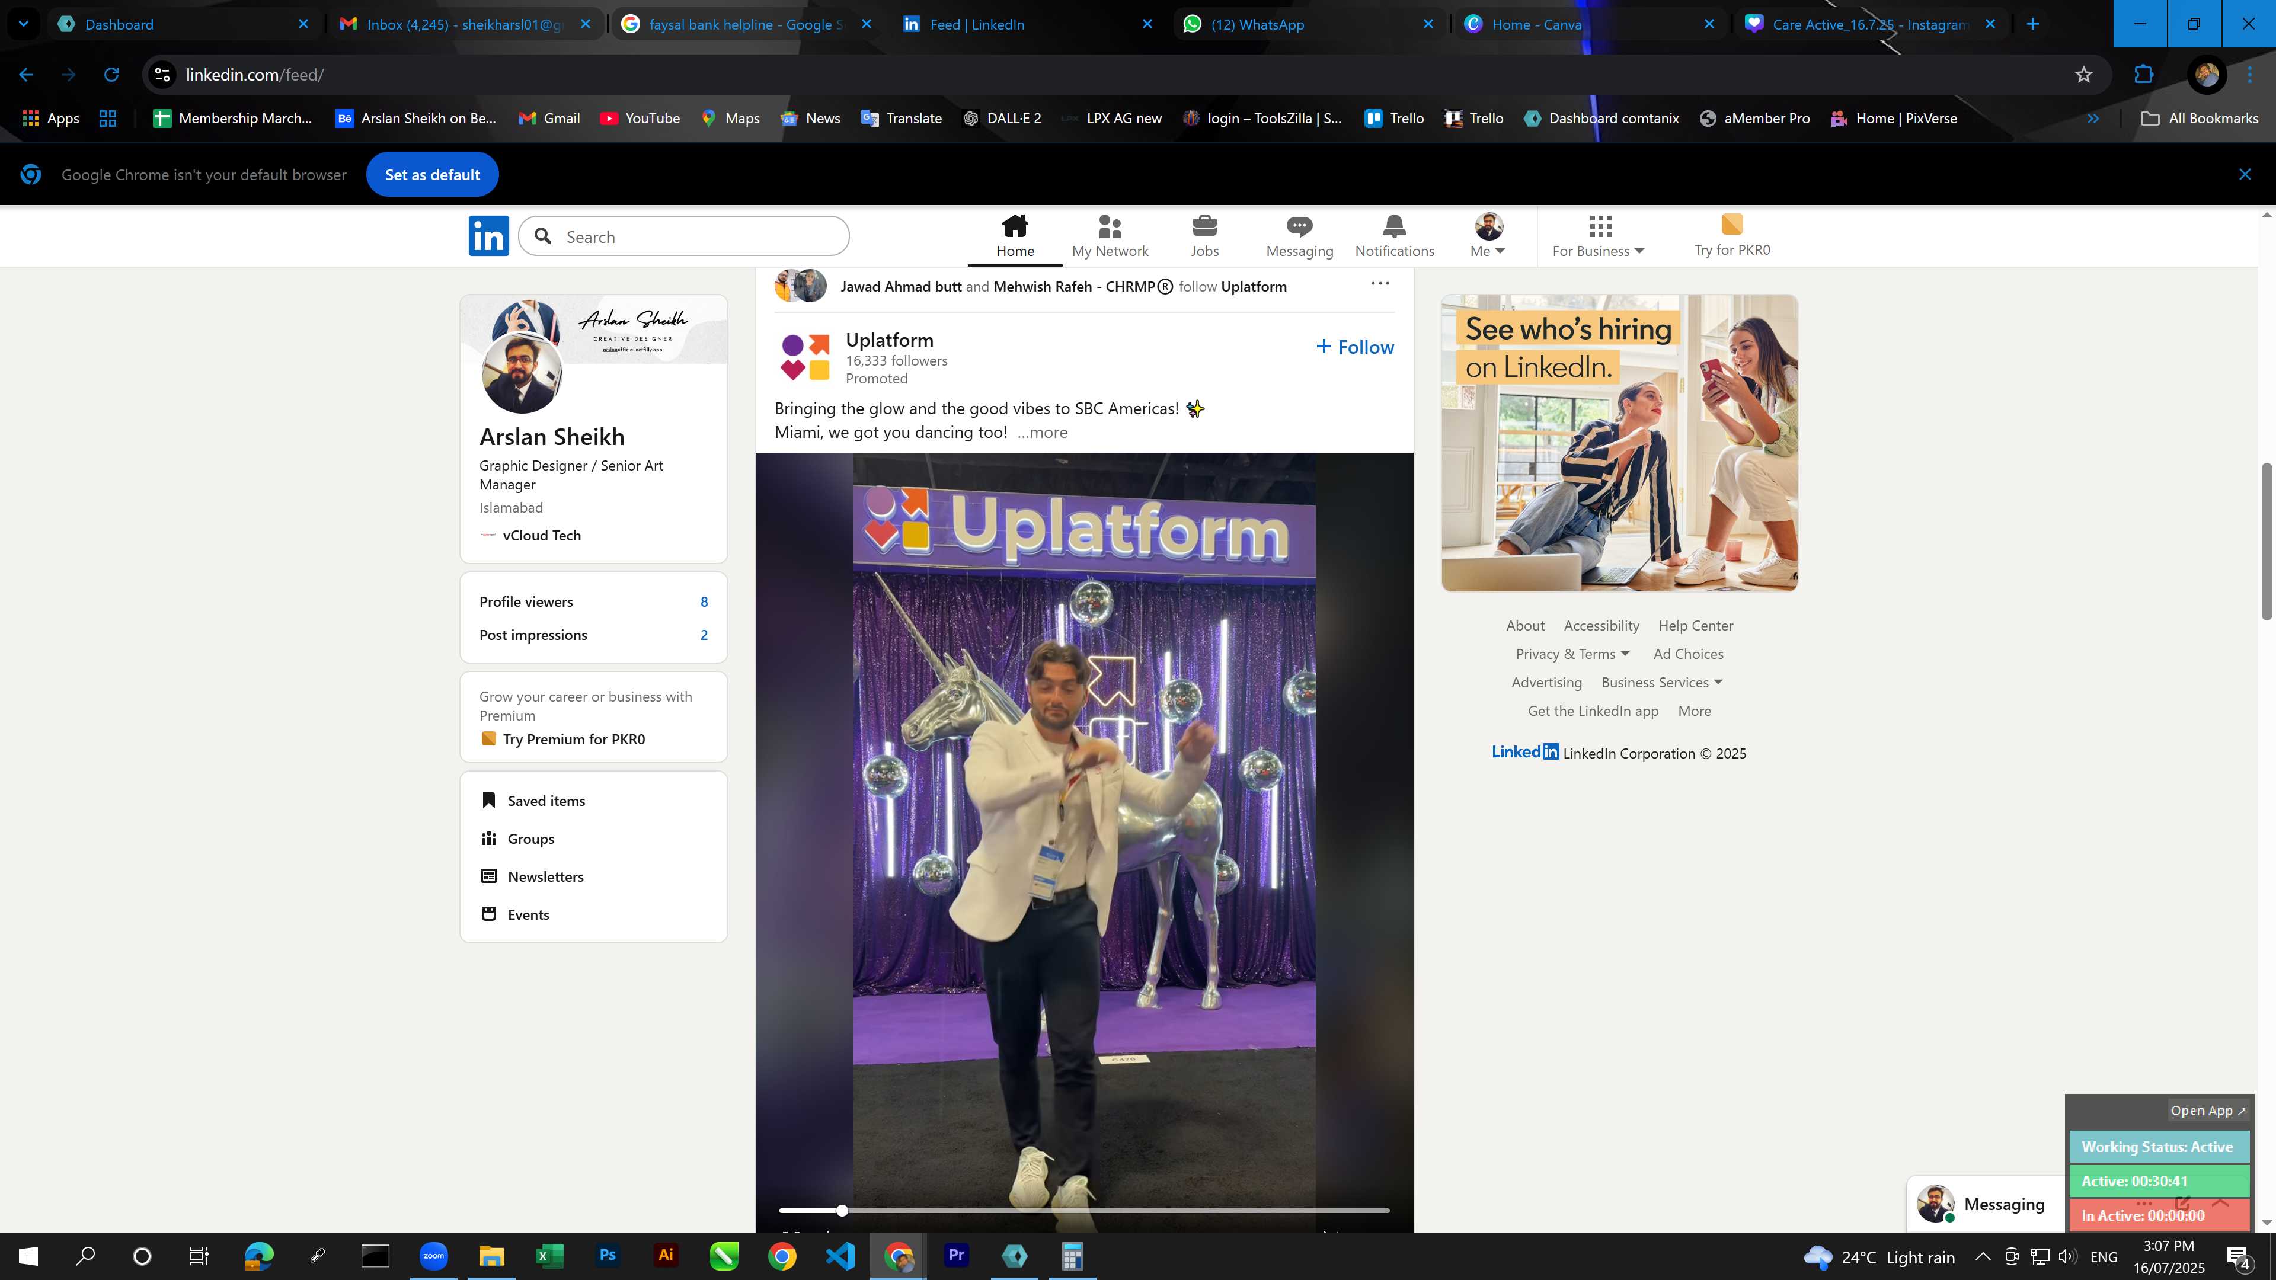Open the All Bookmarks folder
This screenshot has height=1280, width=2276.
tap(2199, 117)
